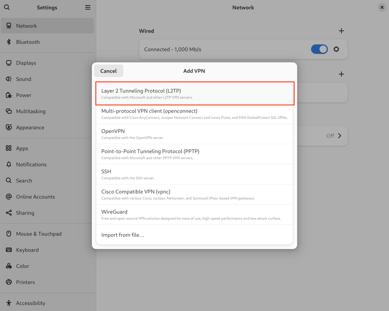
Task: Cancel the Add VPN dialog
Action: coord(108,71)
